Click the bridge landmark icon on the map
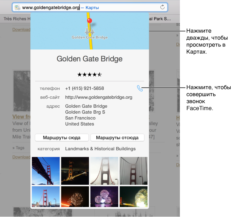Viewport: 232px width, 217px height. [89, 31]
